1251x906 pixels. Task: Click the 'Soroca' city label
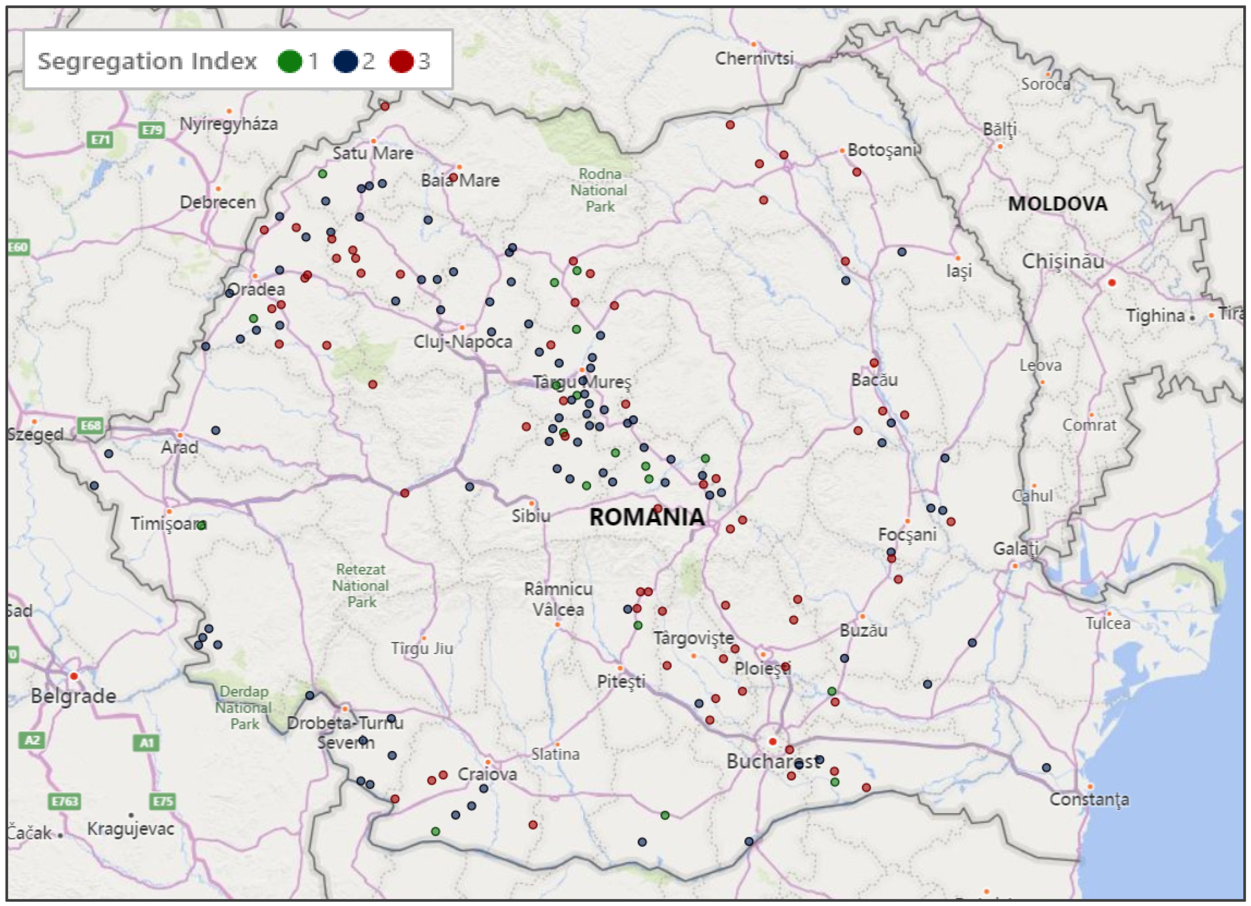point(1045,84)
